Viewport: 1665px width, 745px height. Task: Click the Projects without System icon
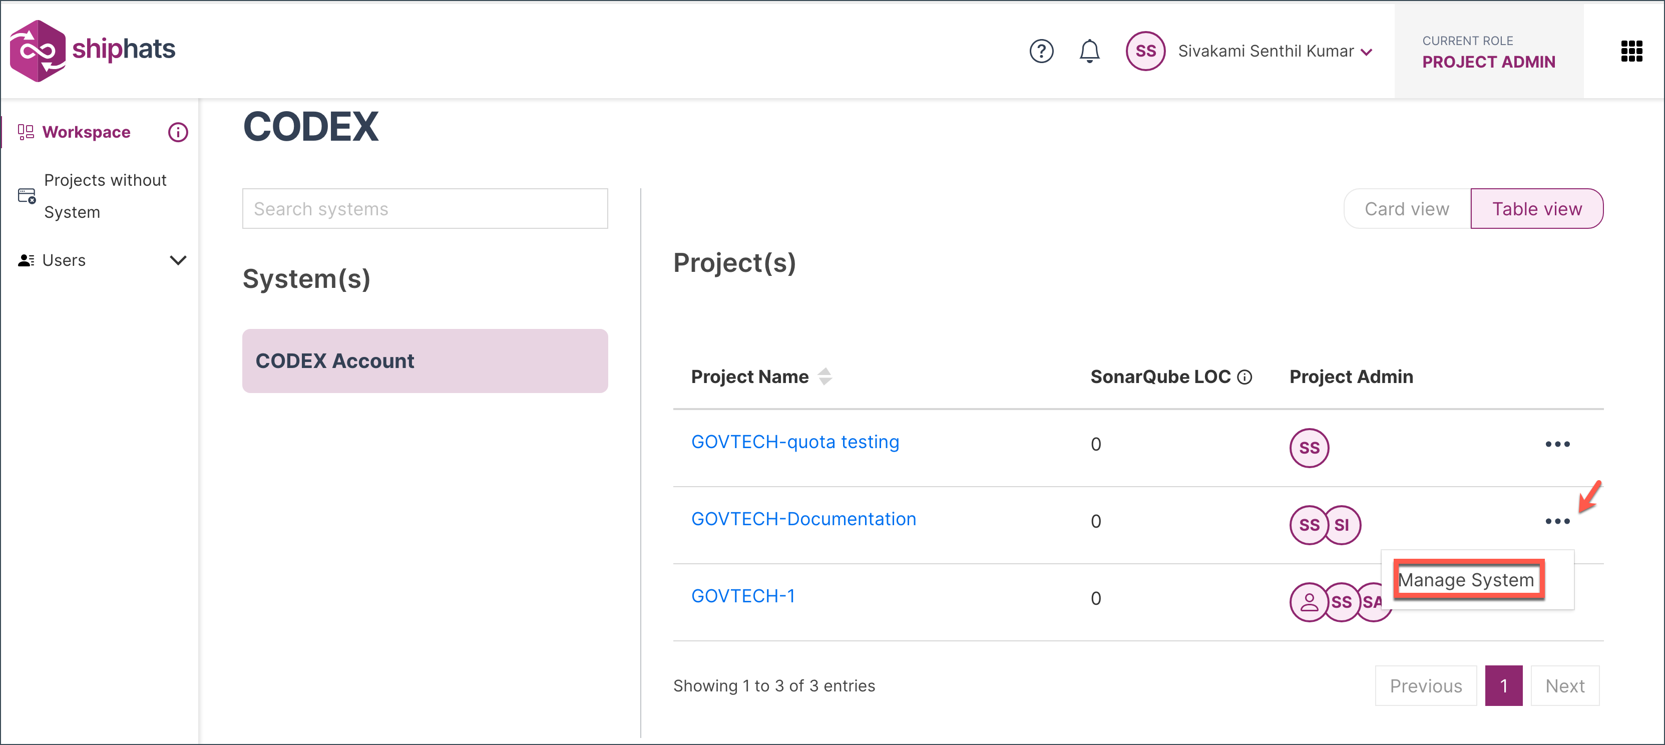tap(27, 196)
